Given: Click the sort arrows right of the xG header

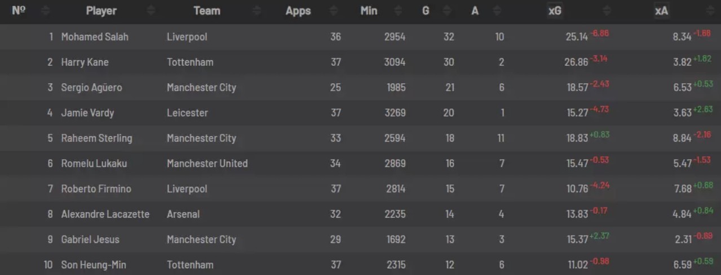Looking at the screenshot, I should coord(607,11).
